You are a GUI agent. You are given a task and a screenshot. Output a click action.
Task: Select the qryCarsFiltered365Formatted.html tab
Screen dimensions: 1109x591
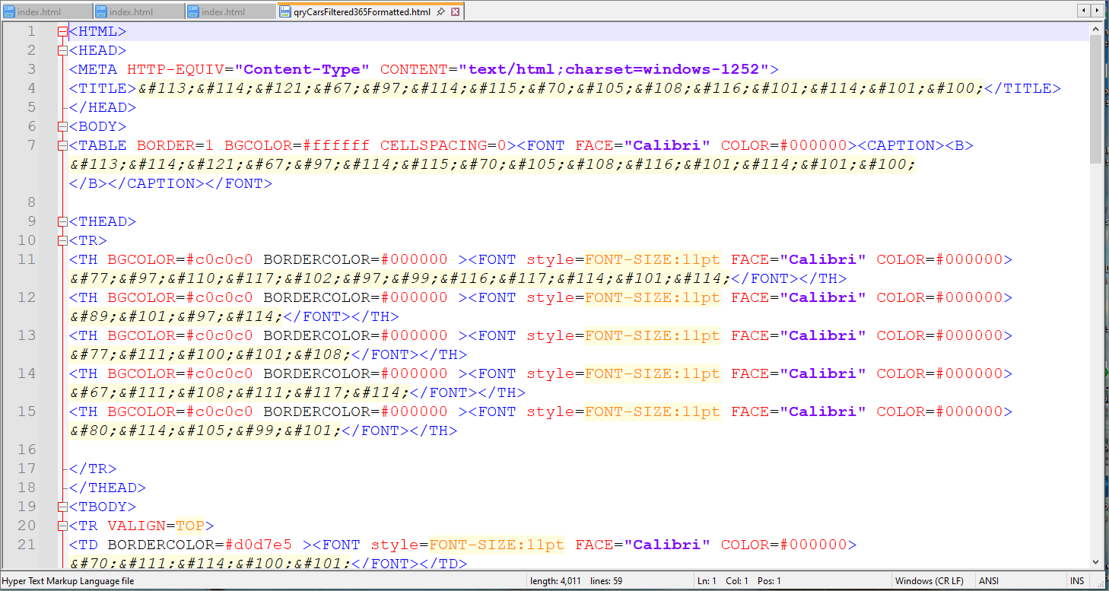click(x=370, y=11)
